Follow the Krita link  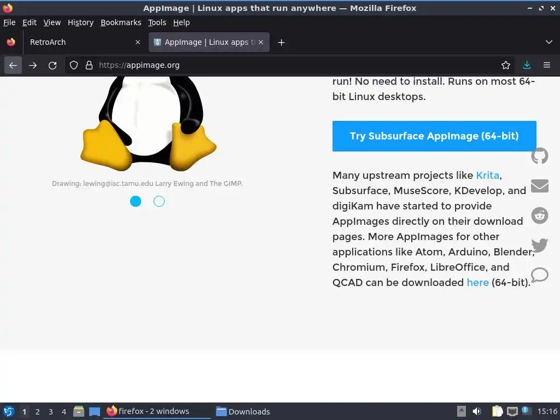(487, 176)
